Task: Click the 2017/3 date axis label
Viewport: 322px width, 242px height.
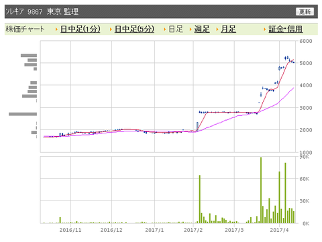Action: tap(234, 230)
